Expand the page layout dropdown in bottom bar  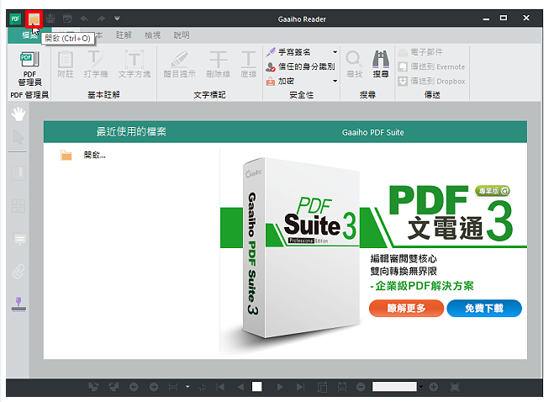pyautogui.click(x=187, y=387)
